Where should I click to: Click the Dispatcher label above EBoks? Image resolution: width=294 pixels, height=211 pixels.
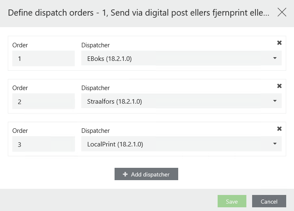[x=96, y=45]
